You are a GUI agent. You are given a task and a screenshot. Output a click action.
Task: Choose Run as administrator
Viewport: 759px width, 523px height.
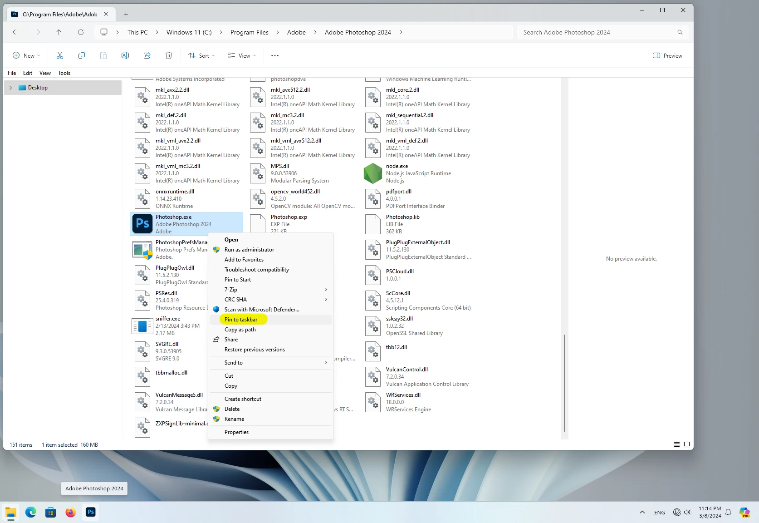tap(271, 250)
